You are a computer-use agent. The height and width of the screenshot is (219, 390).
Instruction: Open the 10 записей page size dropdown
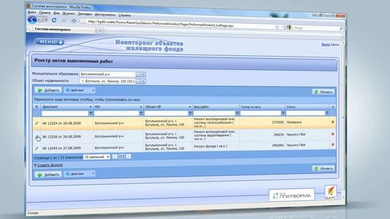(96, 157)
